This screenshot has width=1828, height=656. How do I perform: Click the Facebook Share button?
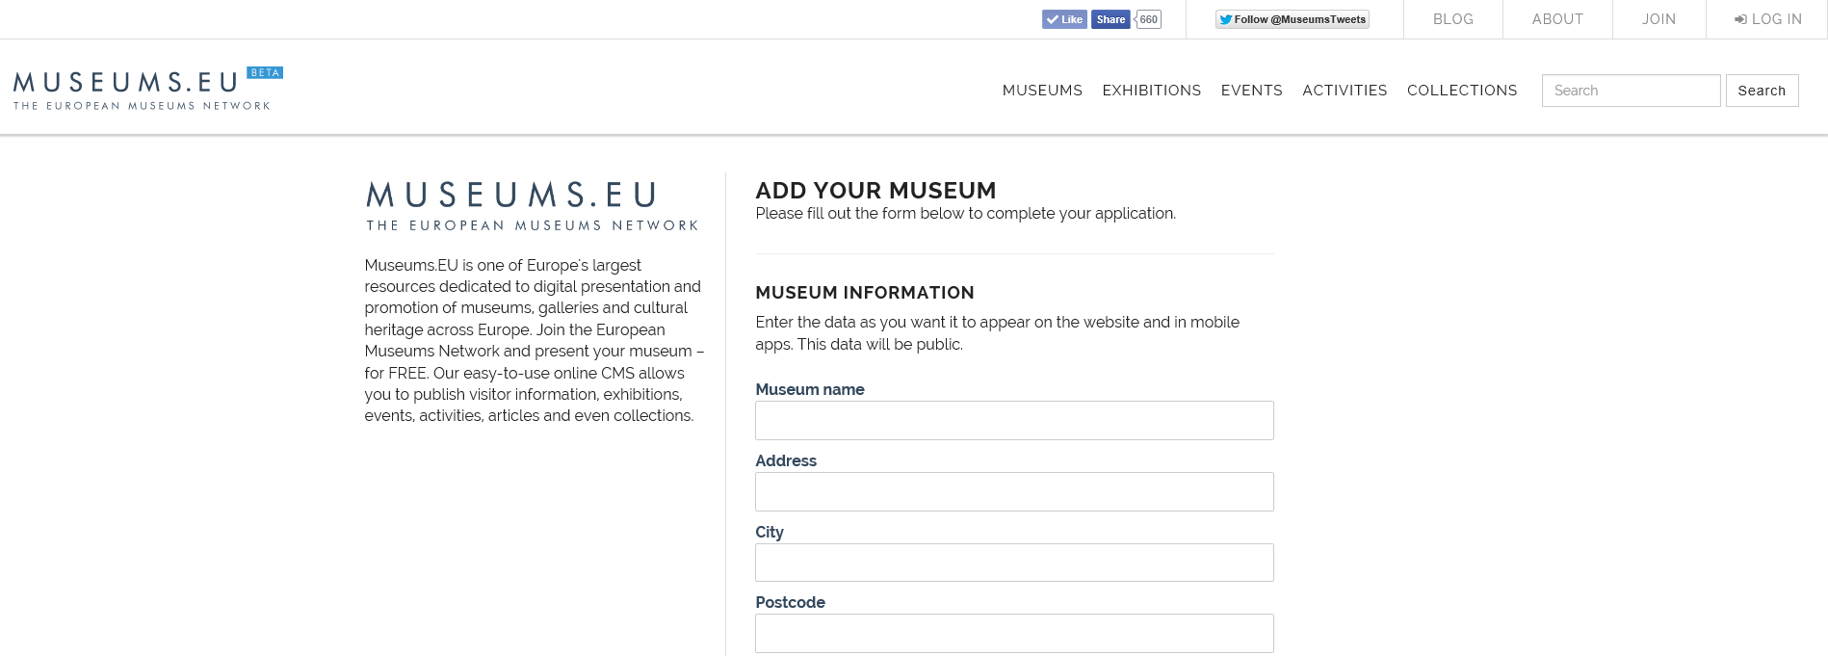[x=1110, y=19]
